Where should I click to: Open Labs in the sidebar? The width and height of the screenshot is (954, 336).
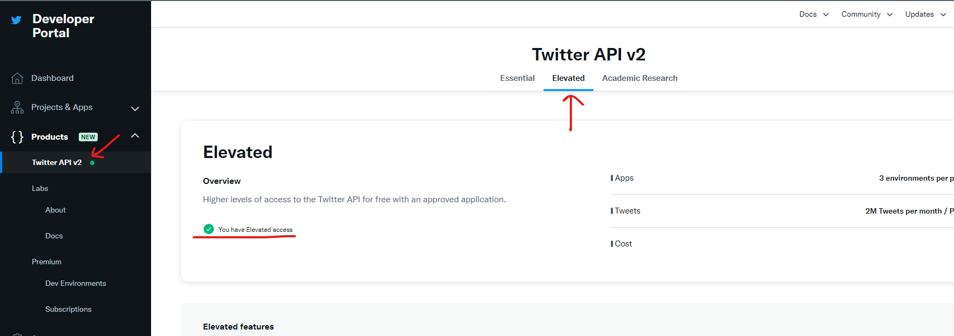point(40,188)
